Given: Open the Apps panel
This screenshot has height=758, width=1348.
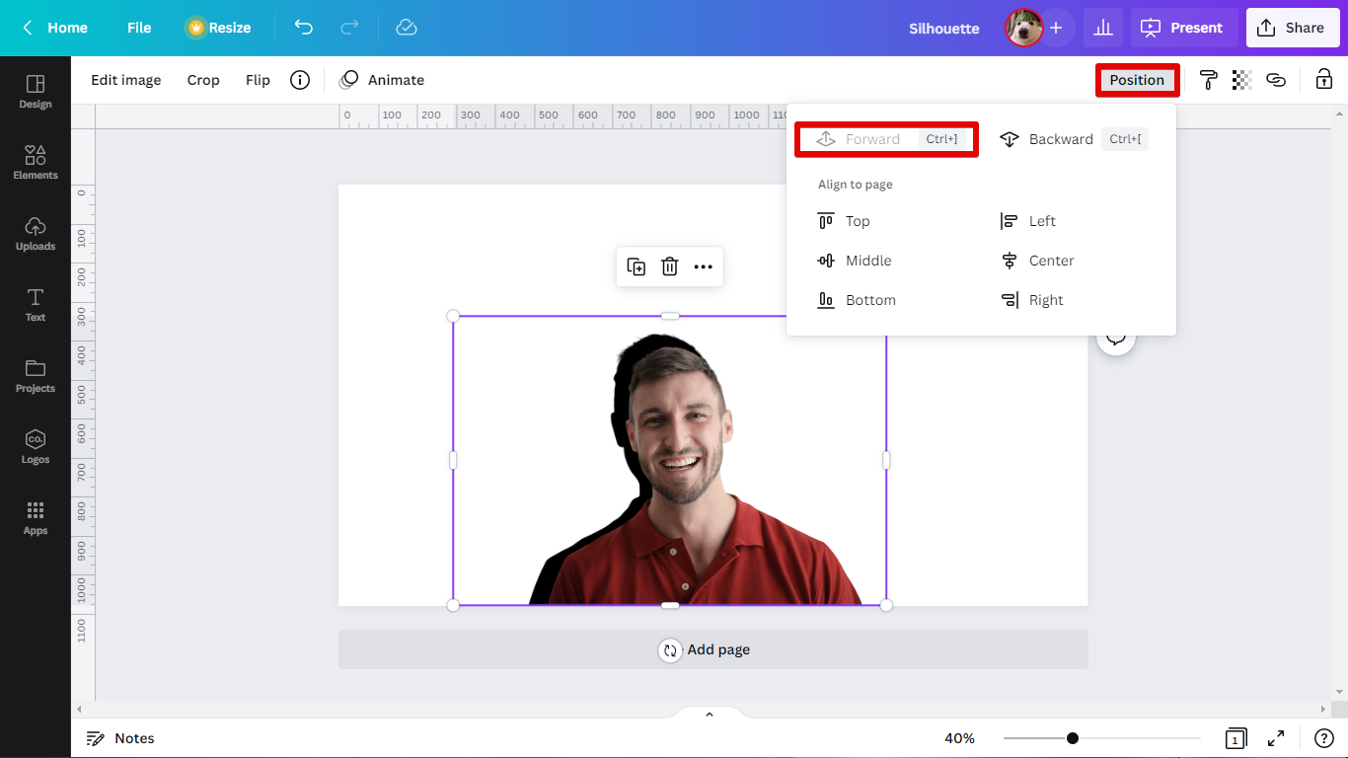Looking at the screenshot, I should coord(36,517).
